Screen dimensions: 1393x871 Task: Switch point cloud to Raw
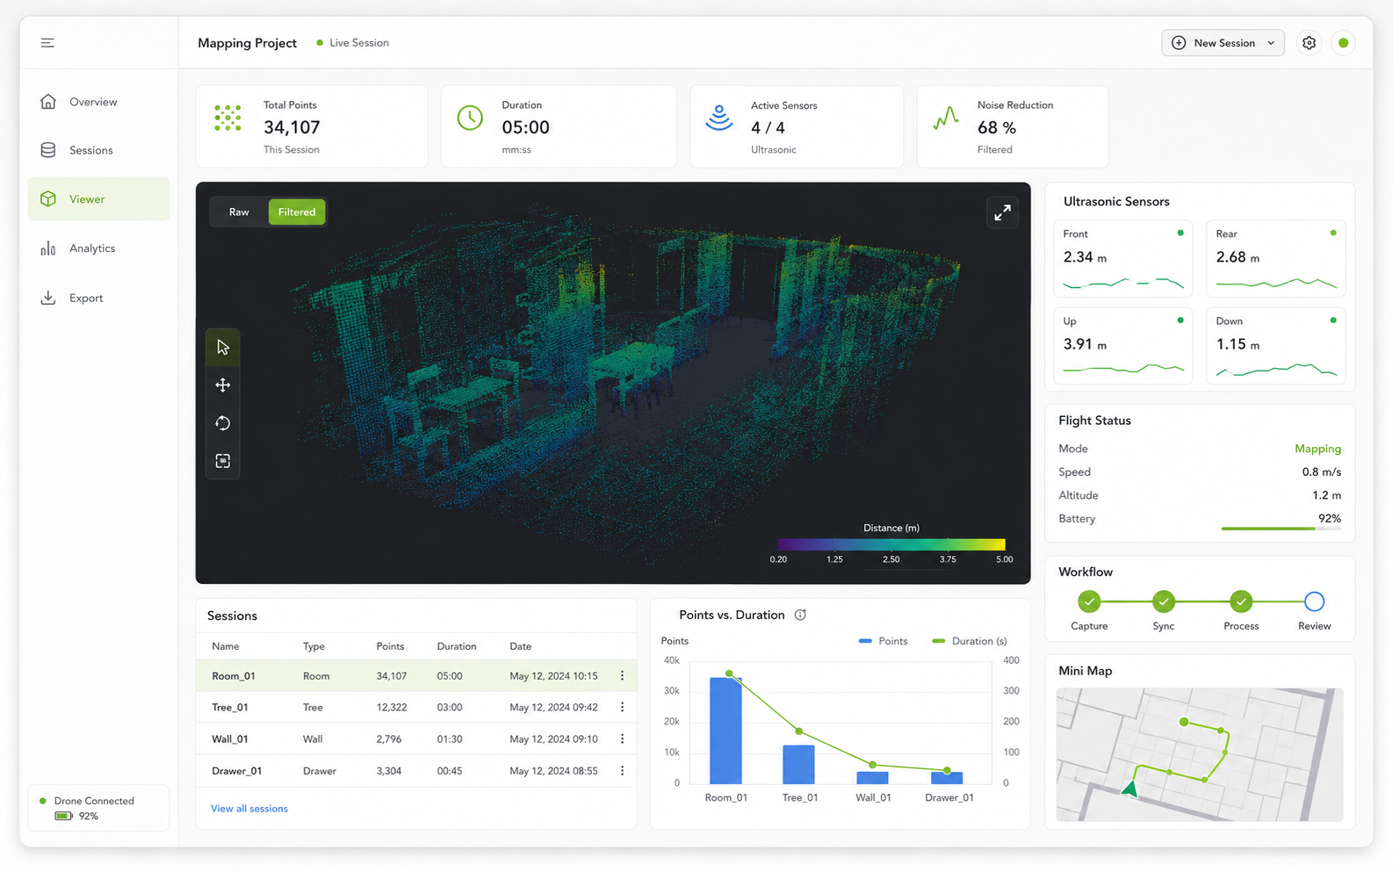239,212
